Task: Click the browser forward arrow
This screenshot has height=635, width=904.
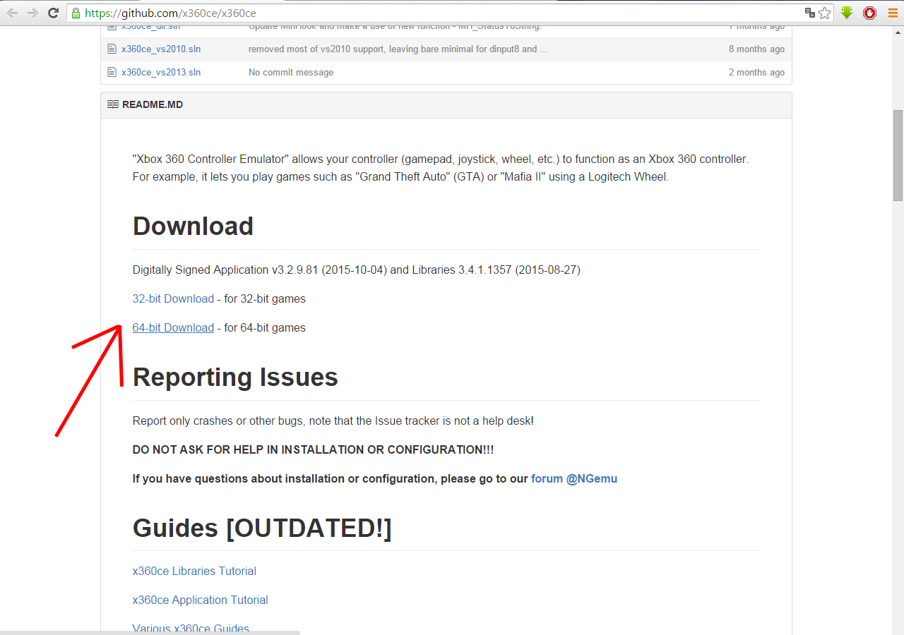Action: [x=32, y=13]
